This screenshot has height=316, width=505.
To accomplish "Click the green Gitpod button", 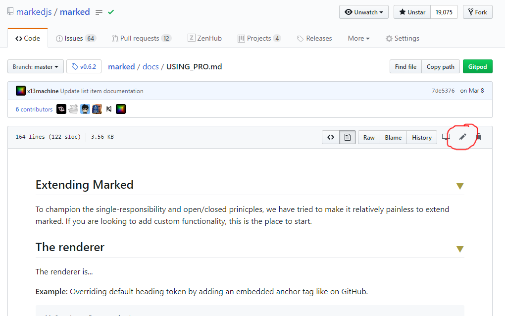I will (478, 67).
